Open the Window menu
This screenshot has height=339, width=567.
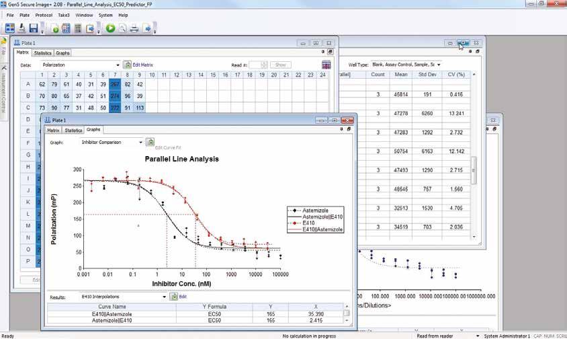[84, 15]
